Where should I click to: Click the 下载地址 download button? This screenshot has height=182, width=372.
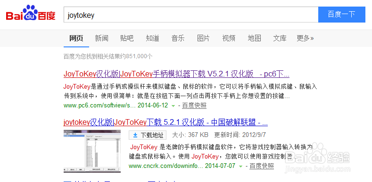[148, 135]
